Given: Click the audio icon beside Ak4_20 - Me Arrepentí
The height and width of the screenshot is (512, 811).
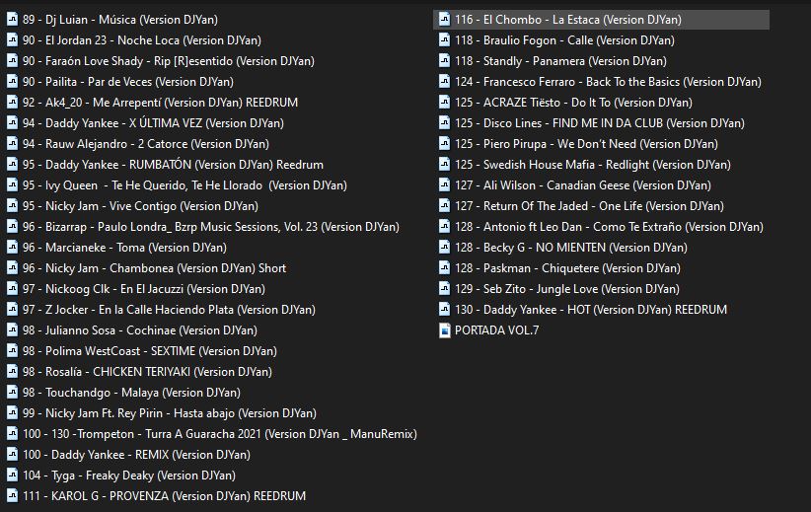Looking at the screenshot, I should pos(12,102).
